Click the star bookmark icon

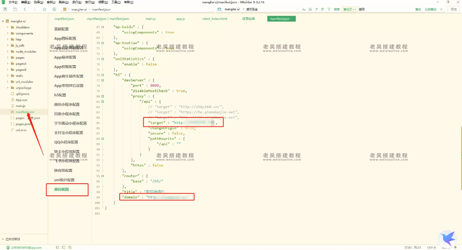(x=44, y=9)
